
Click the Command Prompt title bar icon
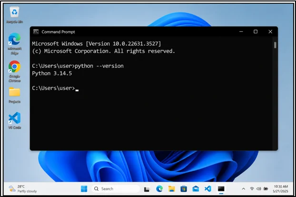coord(36,32)
